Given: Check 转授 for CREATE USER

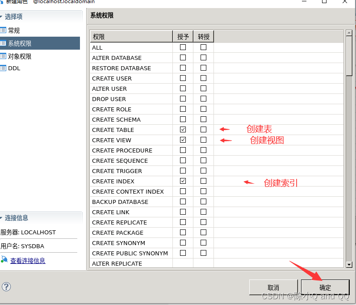Looking at the screenshot, I should point(203,78).
